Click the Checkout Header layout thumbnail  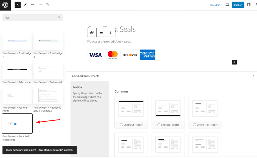(131, 108)
